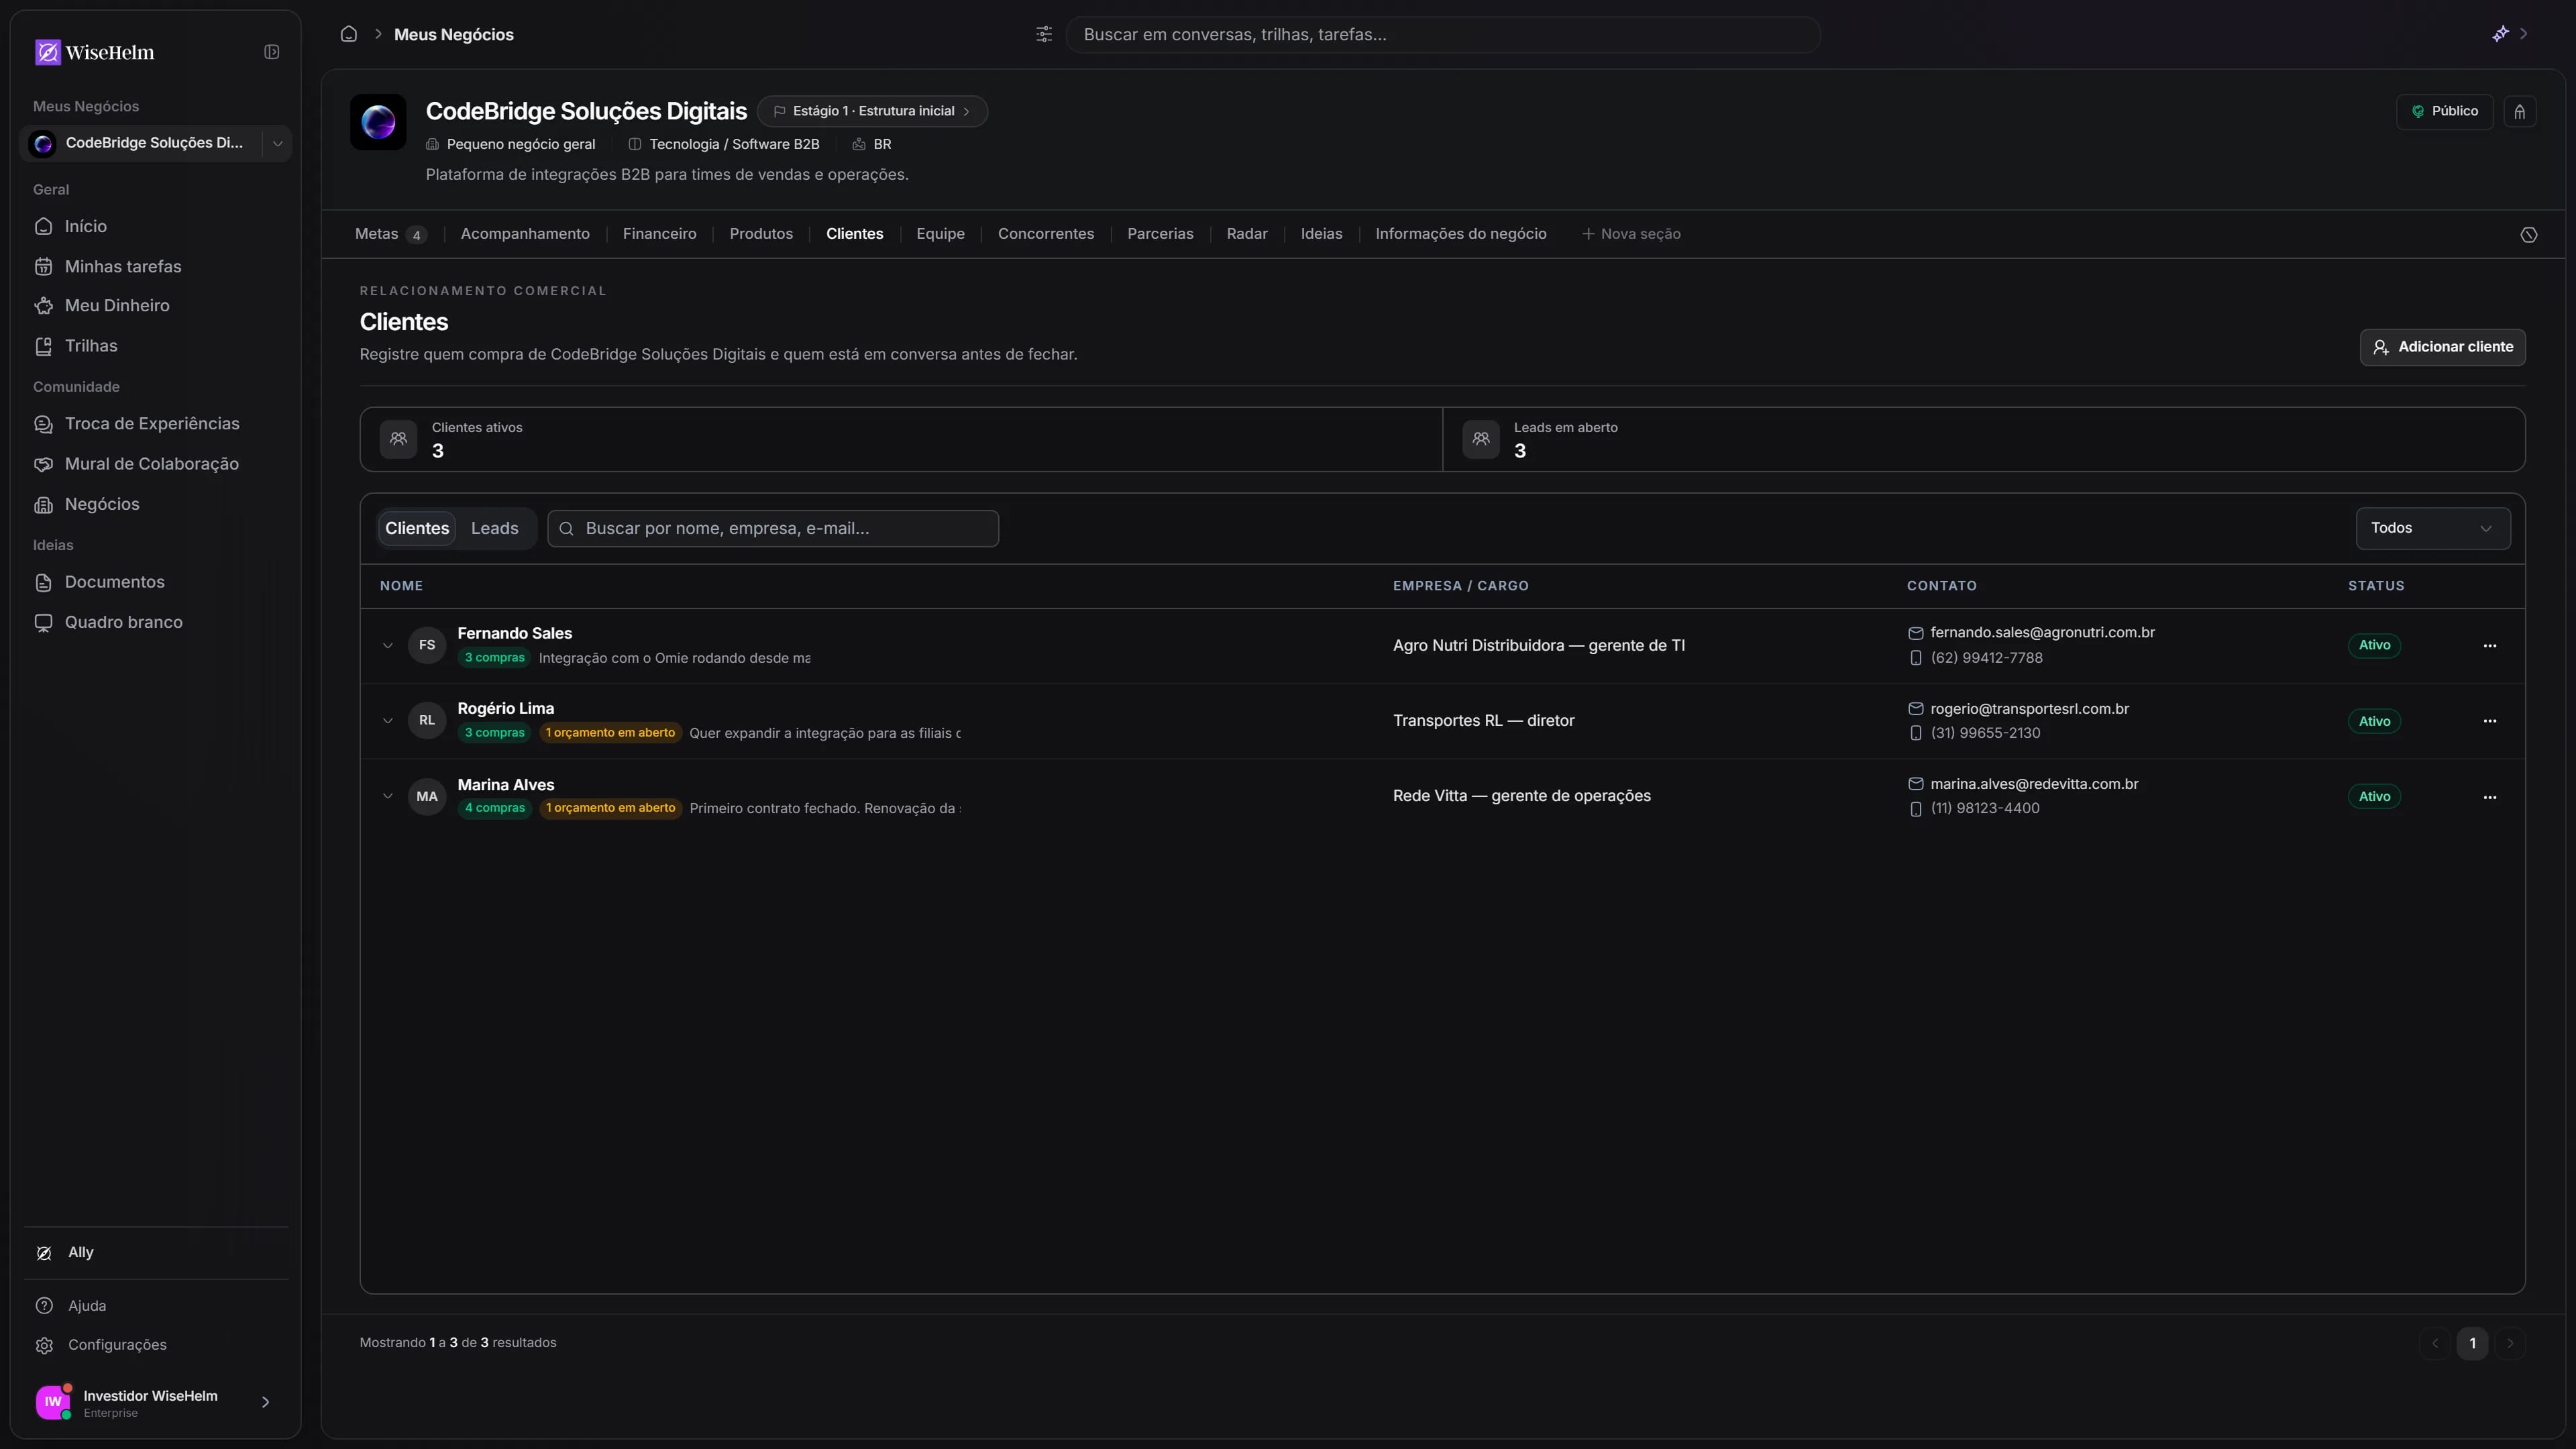Expand Rogério Lima row chevron
Screen dimensions: 2576x1449
[388, 720]
